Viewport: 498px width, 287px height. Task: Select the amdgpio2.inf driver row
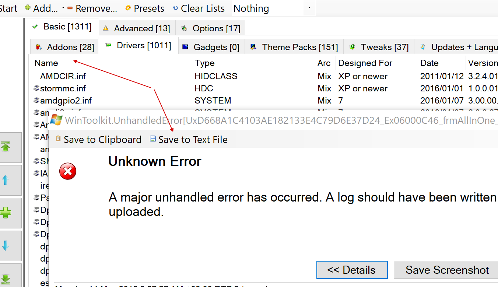[x=264, y=101]
